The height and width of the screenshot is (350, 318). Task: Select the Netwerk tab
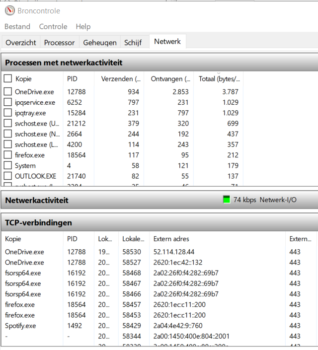click(167, 42)
